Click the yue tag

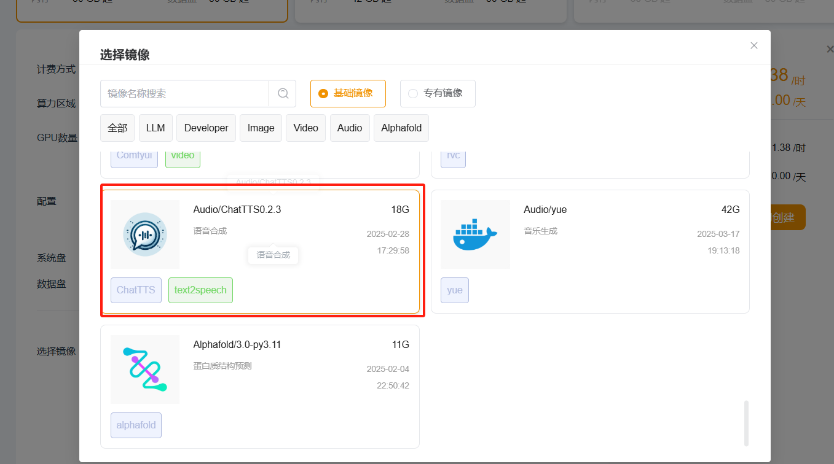point(455,290)
